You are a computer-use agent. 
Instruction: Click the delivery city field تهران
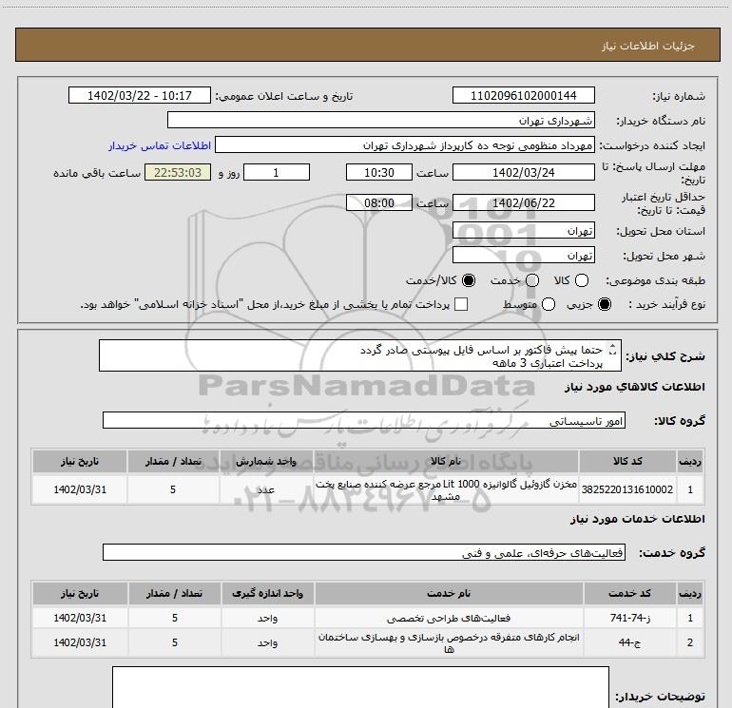(523, 256)
